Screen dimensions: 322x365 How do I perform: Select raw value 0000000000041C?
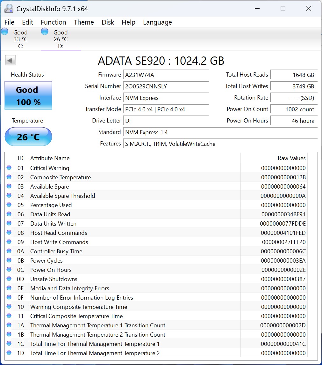[x=283, y=344]
